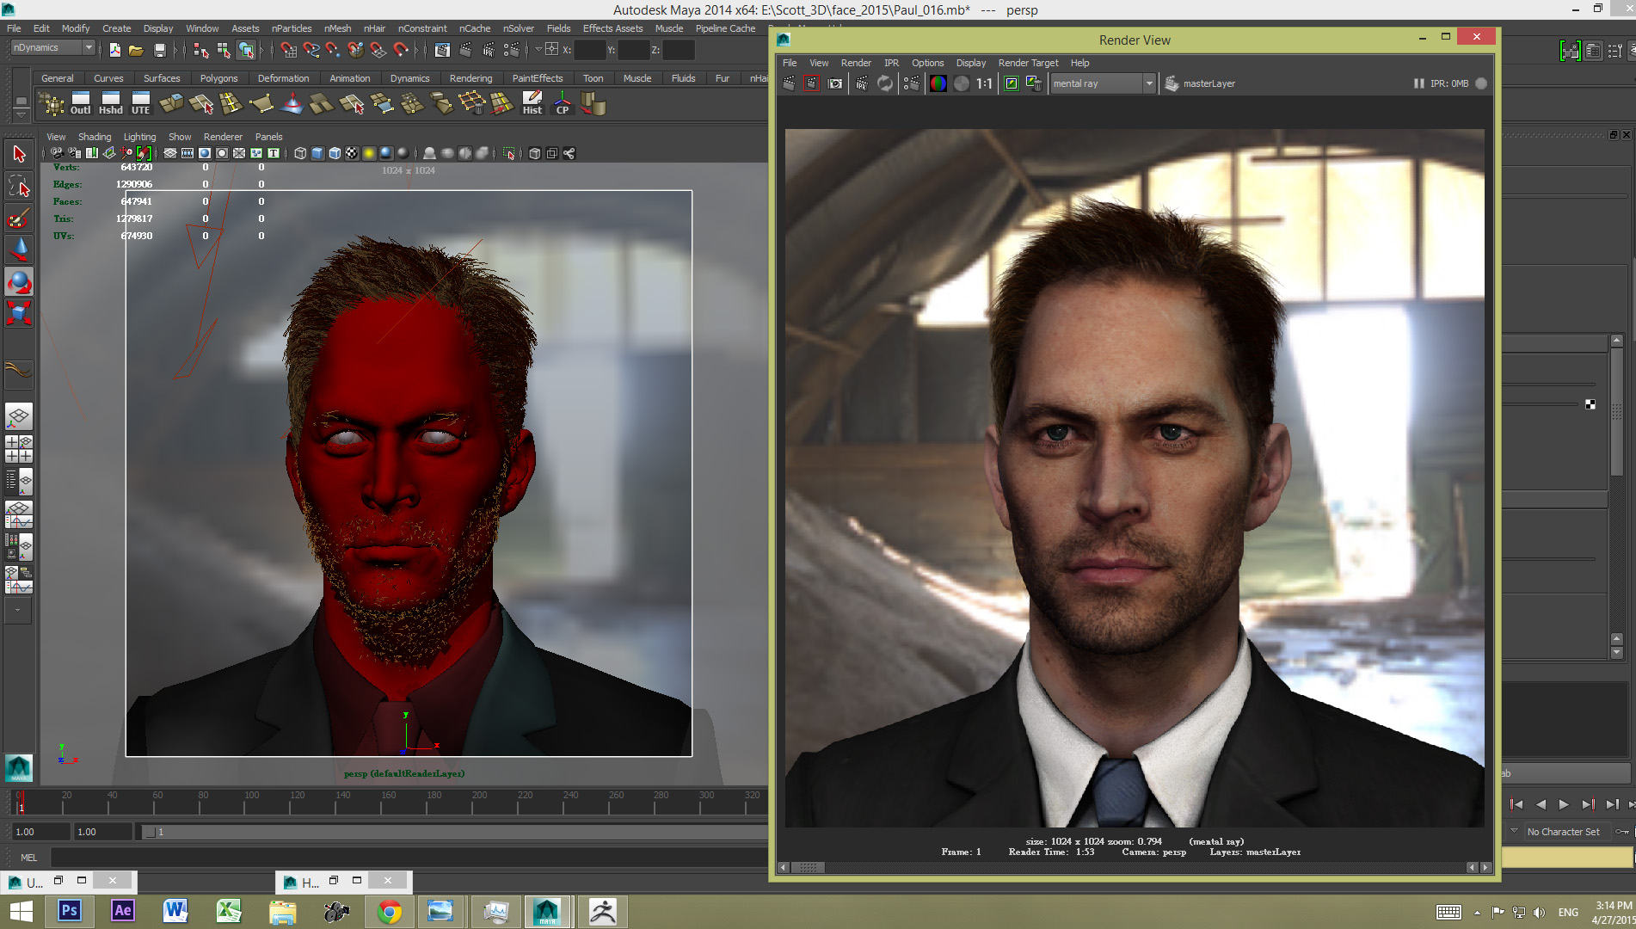Enable Snap to curves magnet icon

coord(311,50)
